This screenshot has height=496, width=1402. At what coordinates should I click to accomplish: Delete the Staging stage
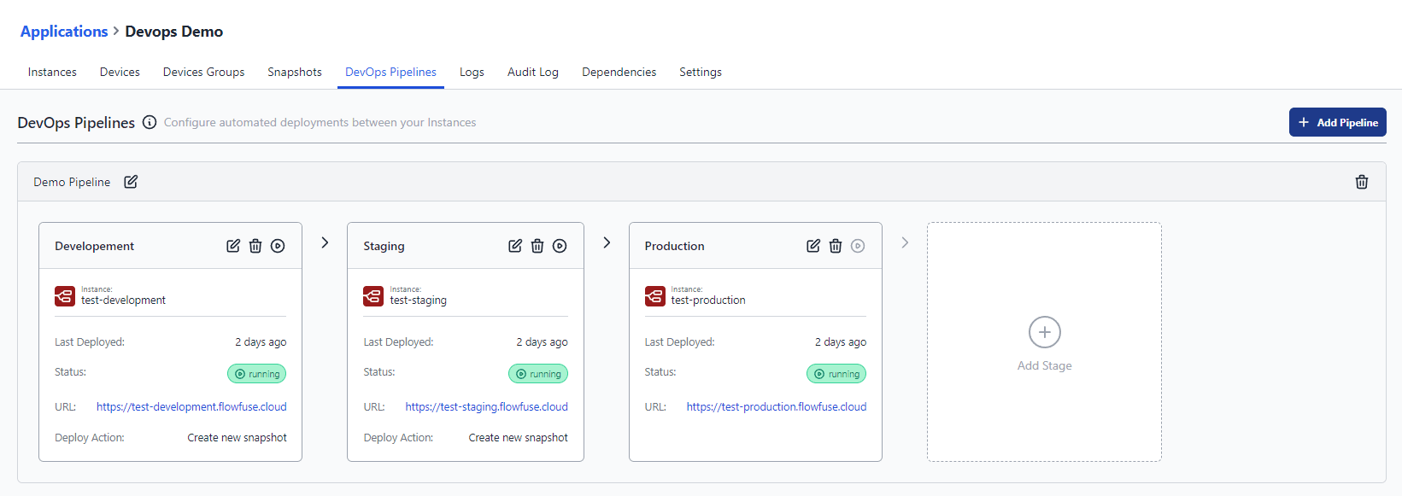tap(537, 246)
